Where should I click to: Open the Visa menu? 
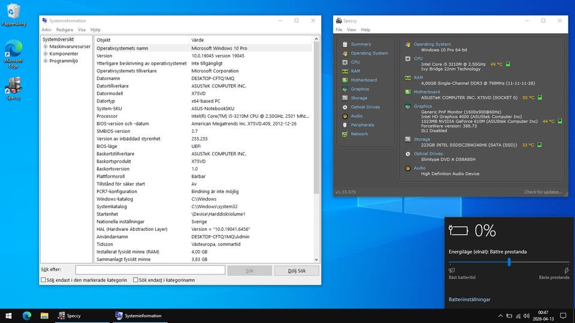click(x=81, y=30)
